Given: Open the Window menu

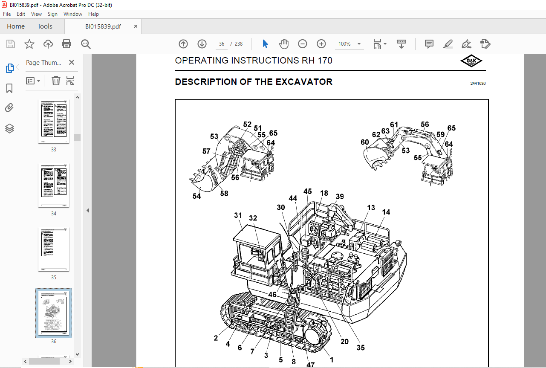Looking at the screenshot, I should 73,14.
